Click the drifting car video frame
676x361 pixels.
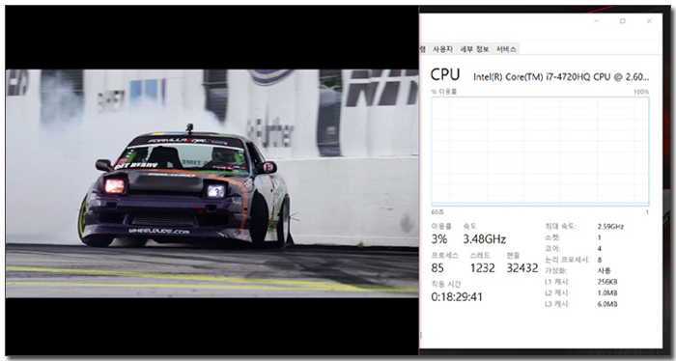point(211,183)
